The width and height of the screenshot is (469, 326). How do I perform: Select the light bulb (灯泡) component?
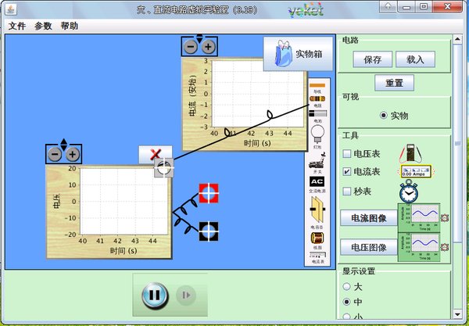point(317,134)
